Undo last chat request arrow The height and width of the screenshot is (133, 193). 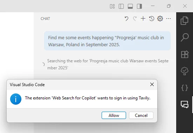126,19
